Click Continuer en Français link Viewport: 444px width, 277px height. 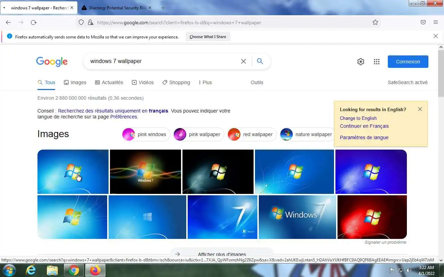pyautogui.click(x=364, y=126)
